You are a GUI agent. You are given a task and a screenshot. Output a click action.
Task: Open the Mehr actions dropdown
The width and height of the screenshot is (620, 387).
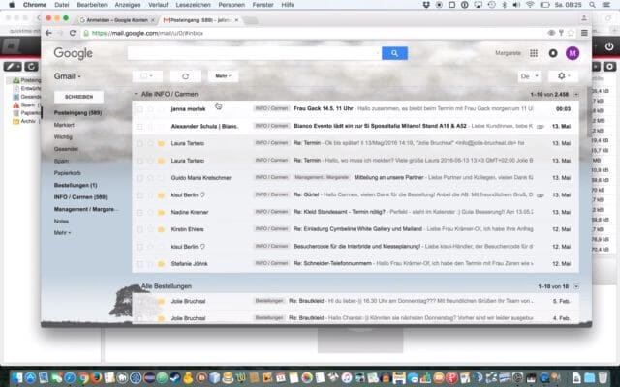[223, 76]
